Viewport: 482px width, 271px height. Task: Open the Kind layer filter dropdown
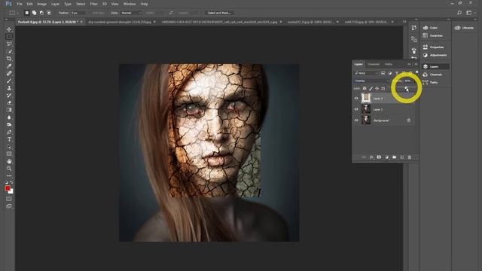coord(367,73)
